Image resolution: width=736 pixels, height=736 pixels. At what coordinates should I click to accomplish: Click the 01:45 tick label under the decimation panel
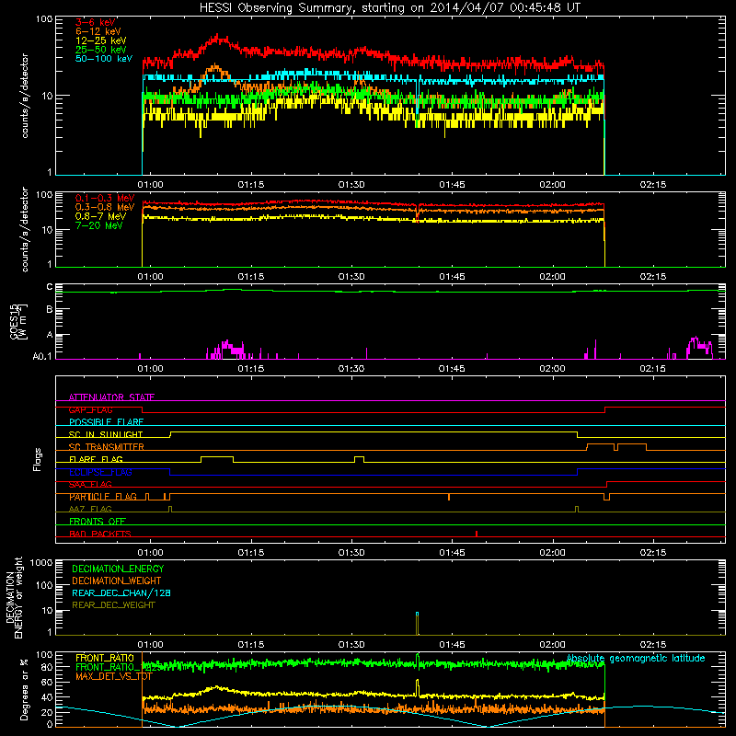click(x=452, y=645)
